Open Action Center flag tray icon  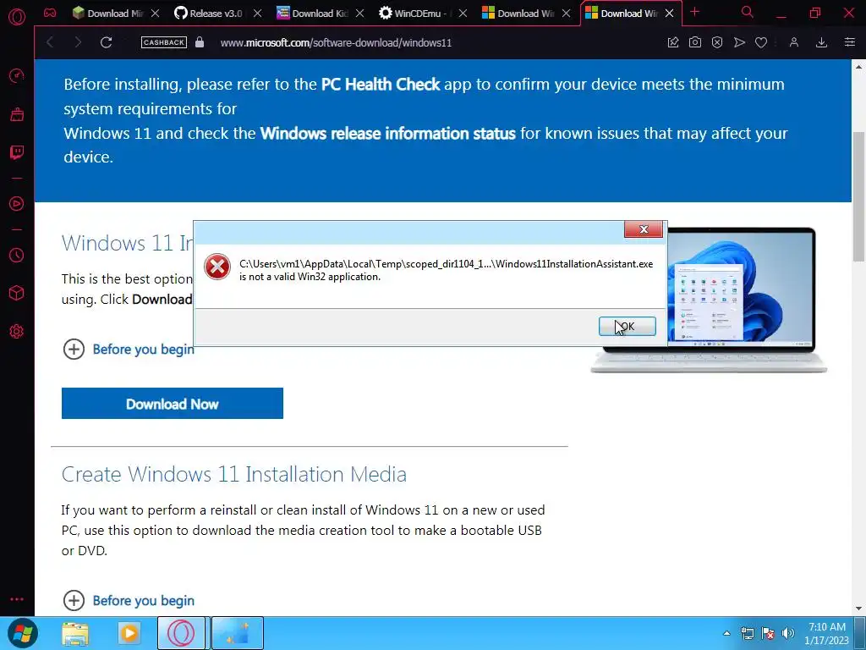(768, 633)
